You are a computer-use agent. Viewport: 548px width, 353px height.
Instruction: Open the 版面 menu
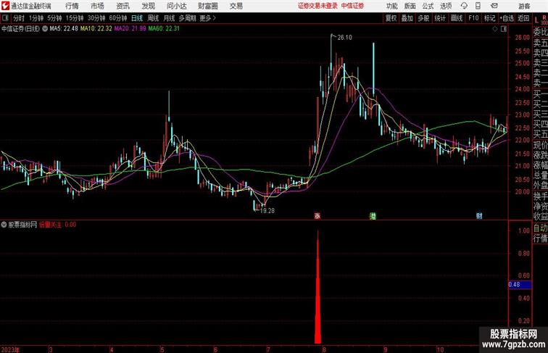[x=410, y=6]
